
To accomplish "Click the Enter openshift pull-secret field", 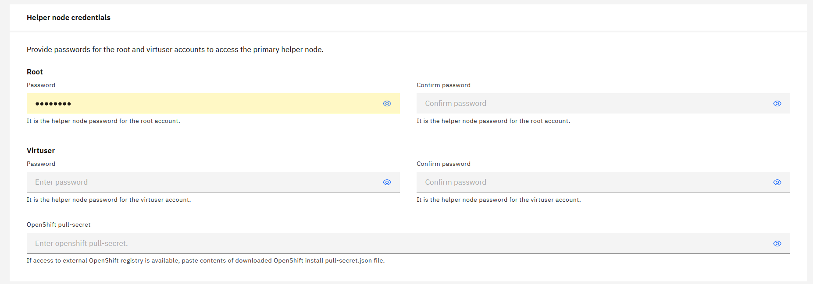I will click(x=395, y=244).
